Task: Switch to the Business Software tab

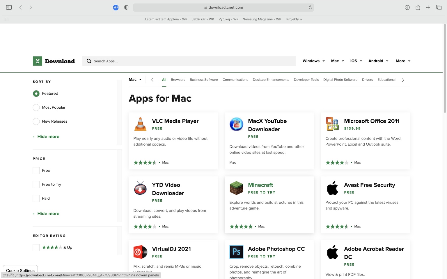Action: 204,80
